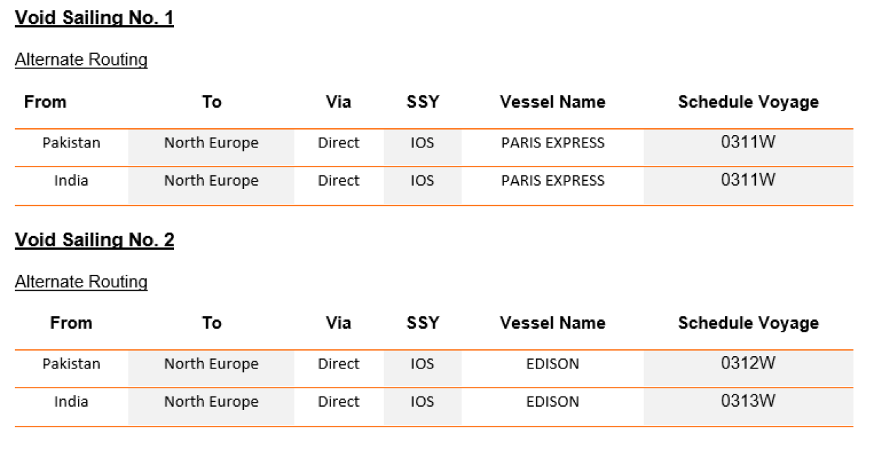Click the India cell in first table

pyautogui.click(x=71, y=181)
